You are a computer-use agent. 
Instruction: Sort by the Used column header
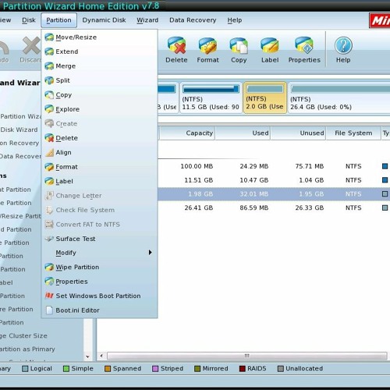[243, 133]
